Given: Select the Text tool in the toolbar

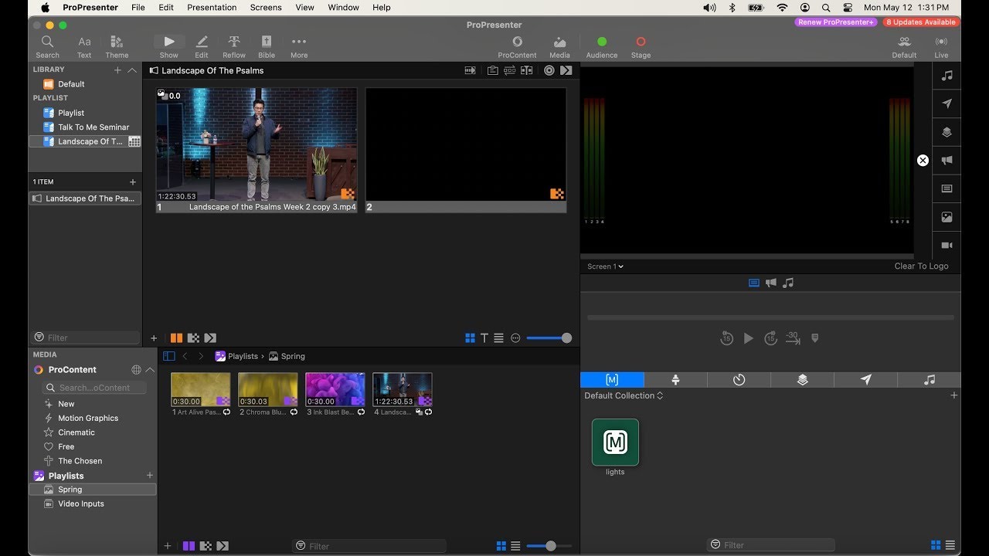Looking at the screenshot, I should click(84, 46).
